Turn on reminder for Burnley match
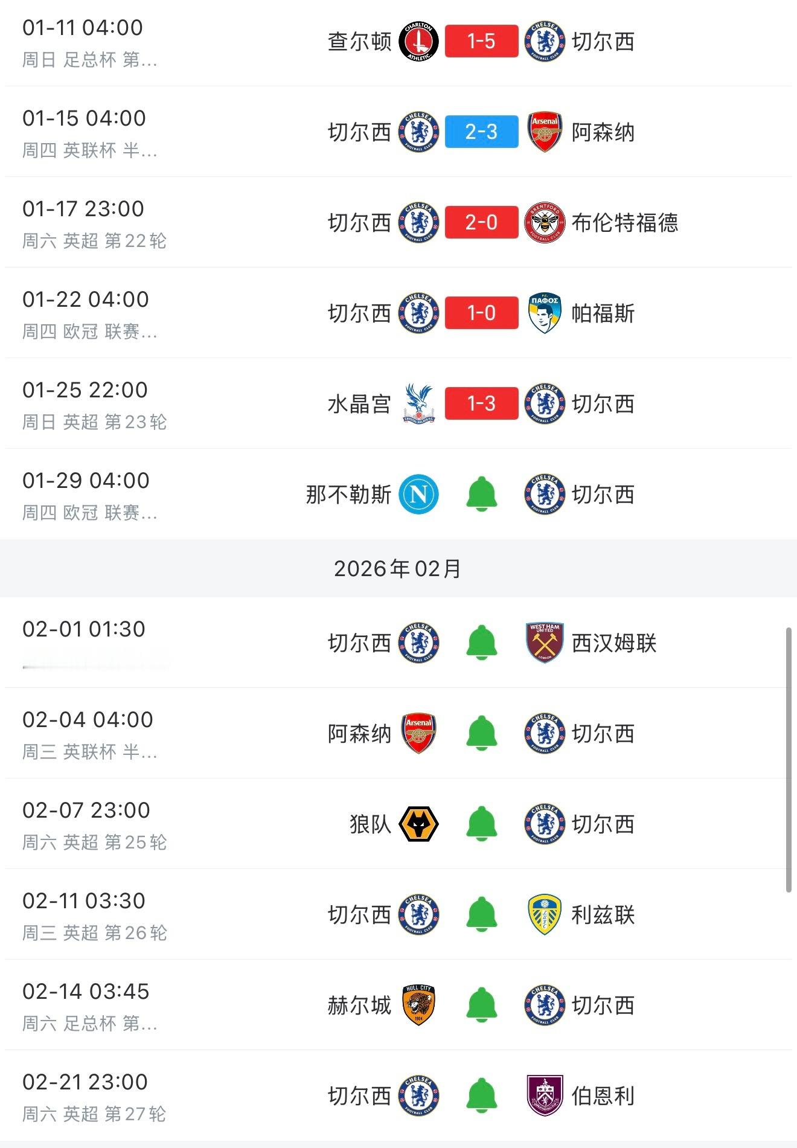The image size is (797, 1148). tap(482, 1096)
